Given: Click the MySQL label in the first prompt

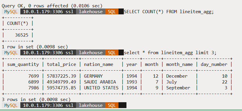Looking at the screenshot, I should click(x=11, y=12).
